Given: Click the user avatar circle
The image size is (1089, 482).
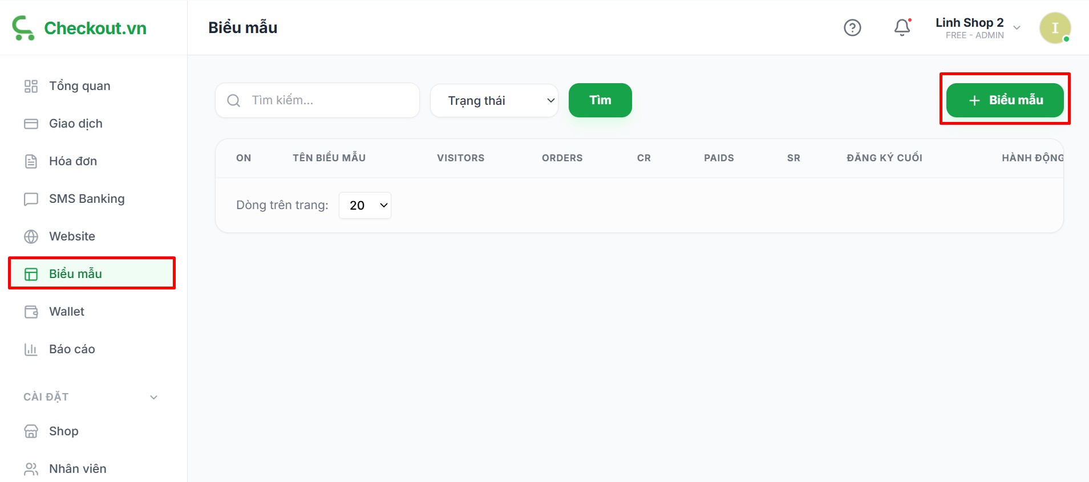Looking at the screenshot, I should coord(1055,28).
